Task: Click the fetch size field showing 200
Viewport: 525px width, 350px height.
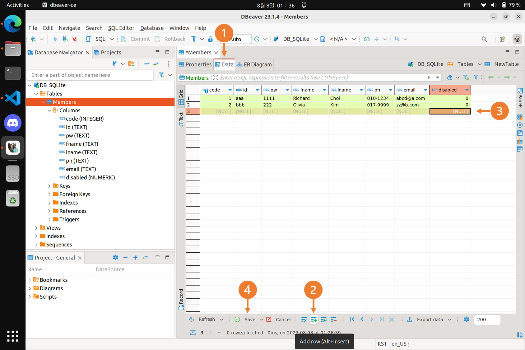Action: click(x=487, y=320)
